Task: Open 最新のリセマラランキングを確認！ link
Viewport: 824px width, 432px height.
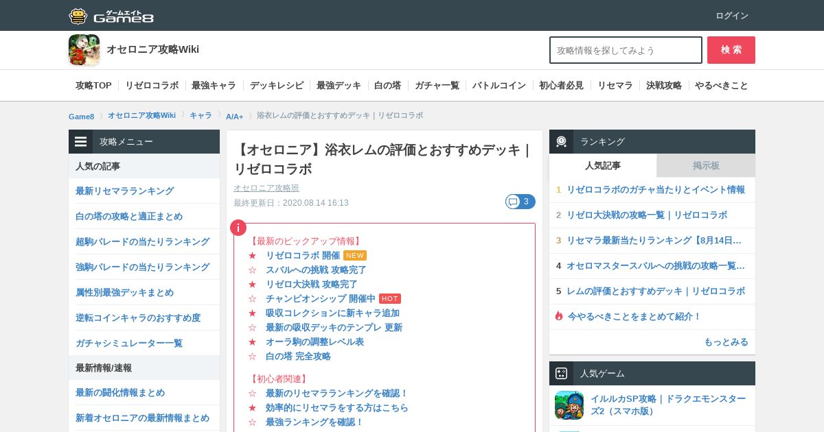Action: (x=337, y=393)
